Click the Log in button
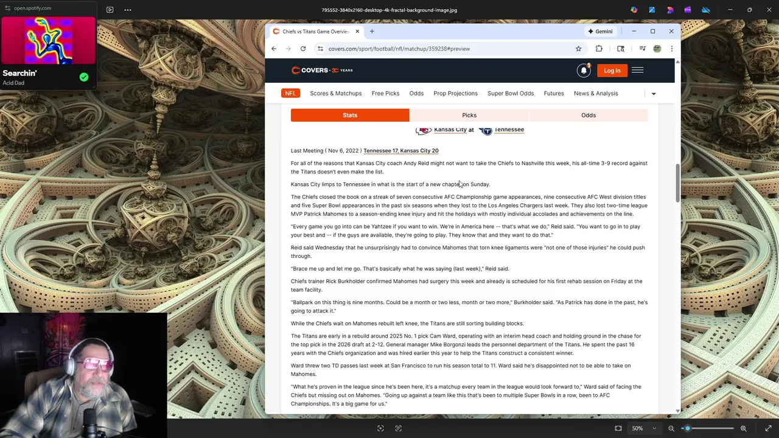Image resolution: width=779 pixels, height=438 pixels. 612,71
